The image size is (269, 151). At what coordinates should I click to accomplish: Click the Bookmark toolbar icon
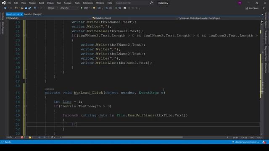pyautogui.click(x=125, y=8)
